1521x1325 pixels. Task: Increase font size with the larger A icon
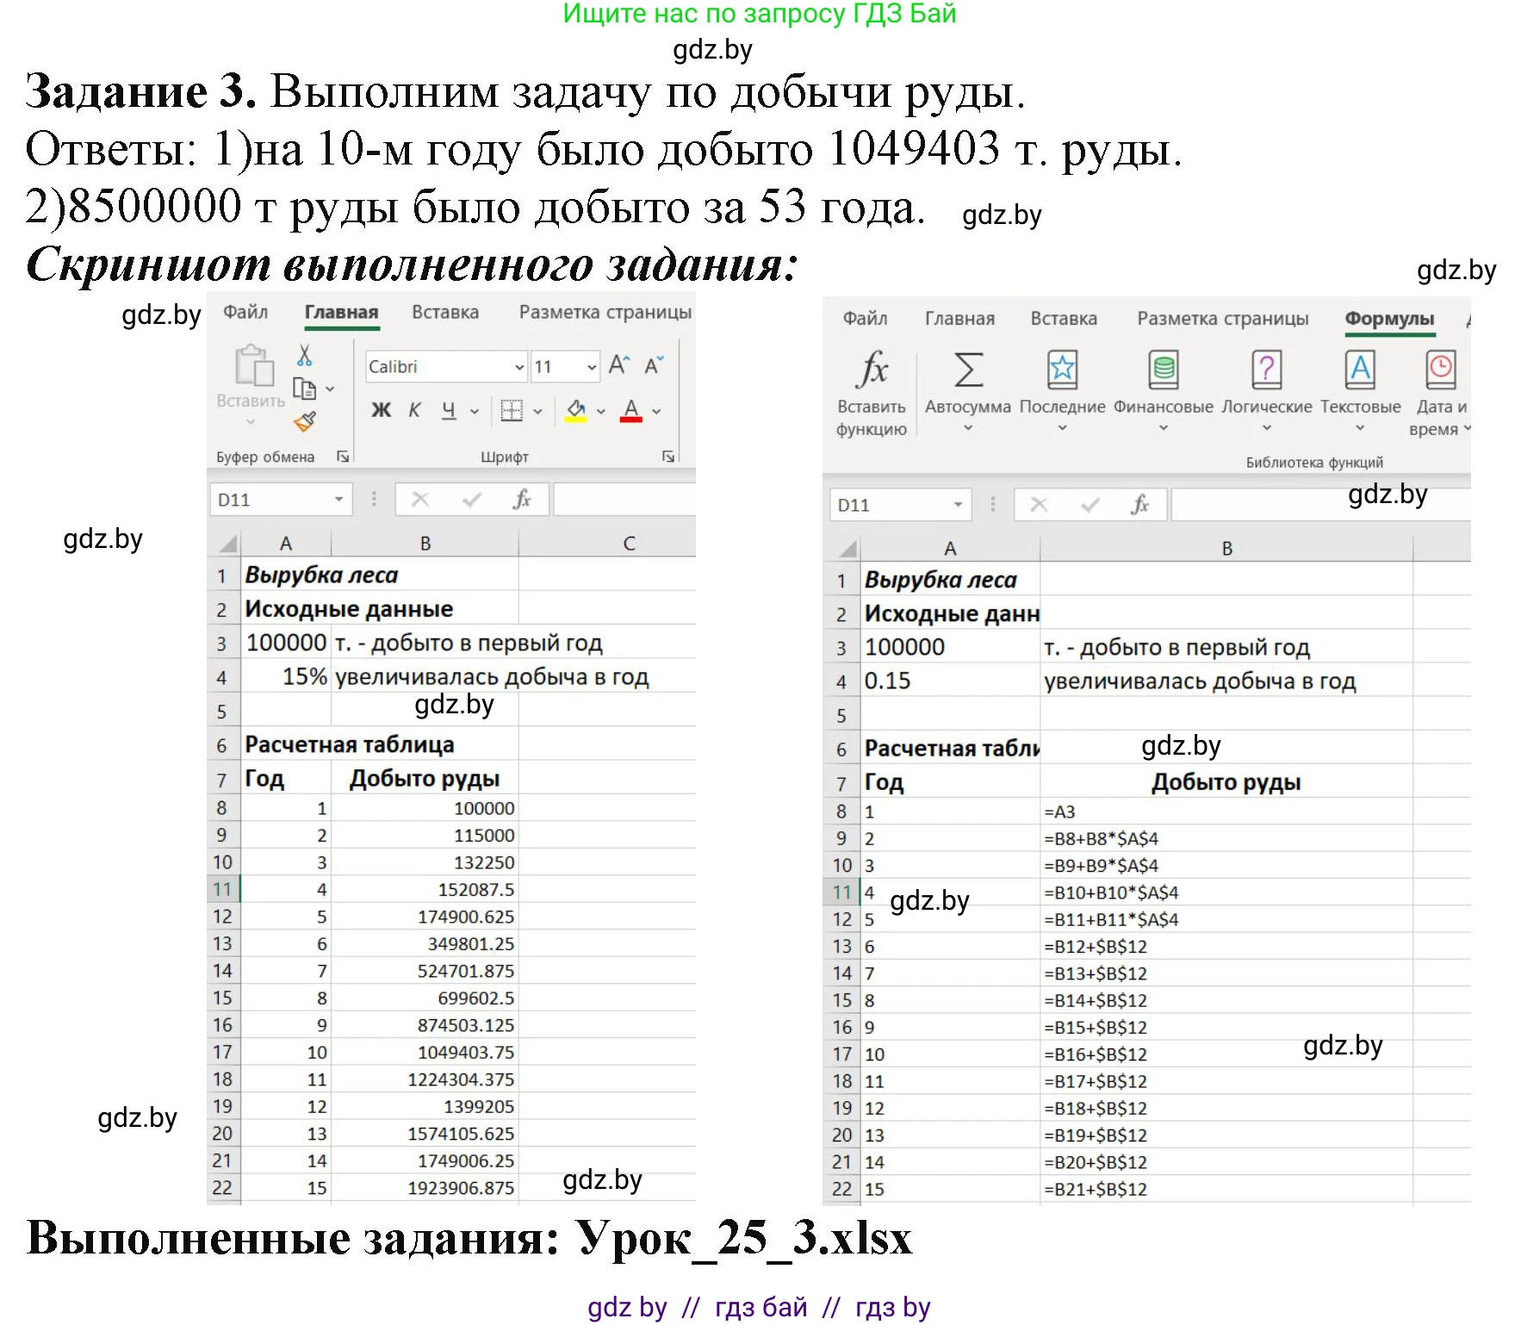tap(619, 365)
